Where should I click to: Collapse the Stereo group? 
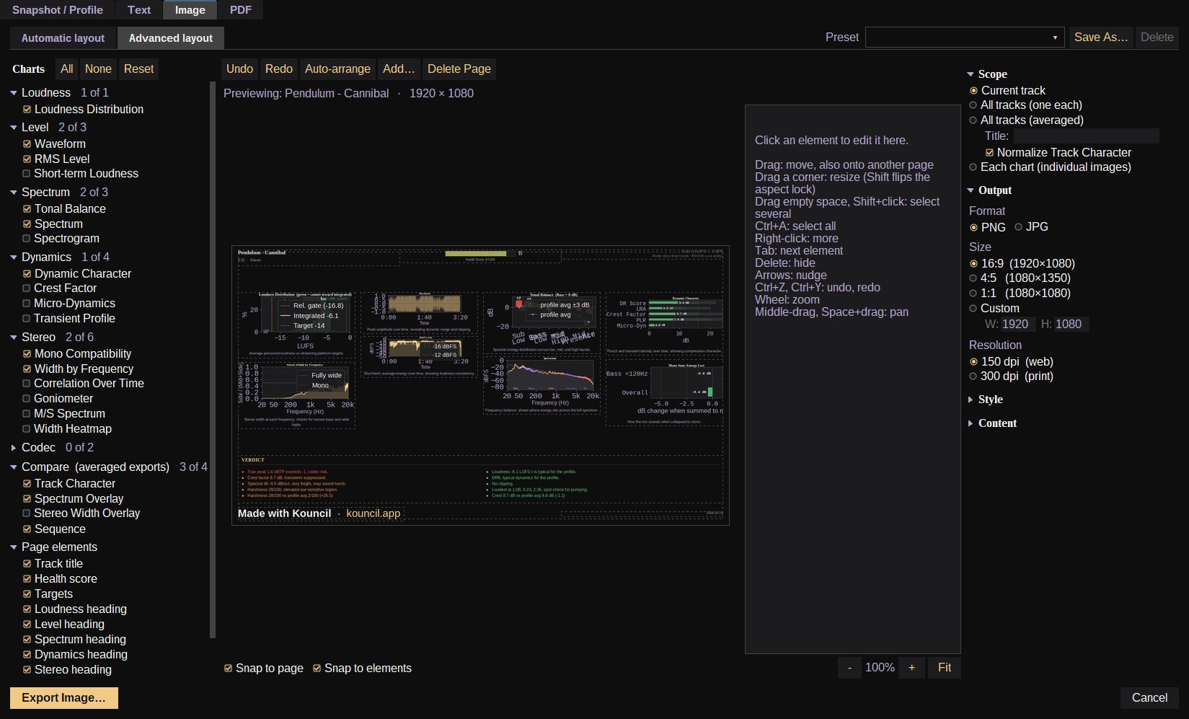point(14,338)
